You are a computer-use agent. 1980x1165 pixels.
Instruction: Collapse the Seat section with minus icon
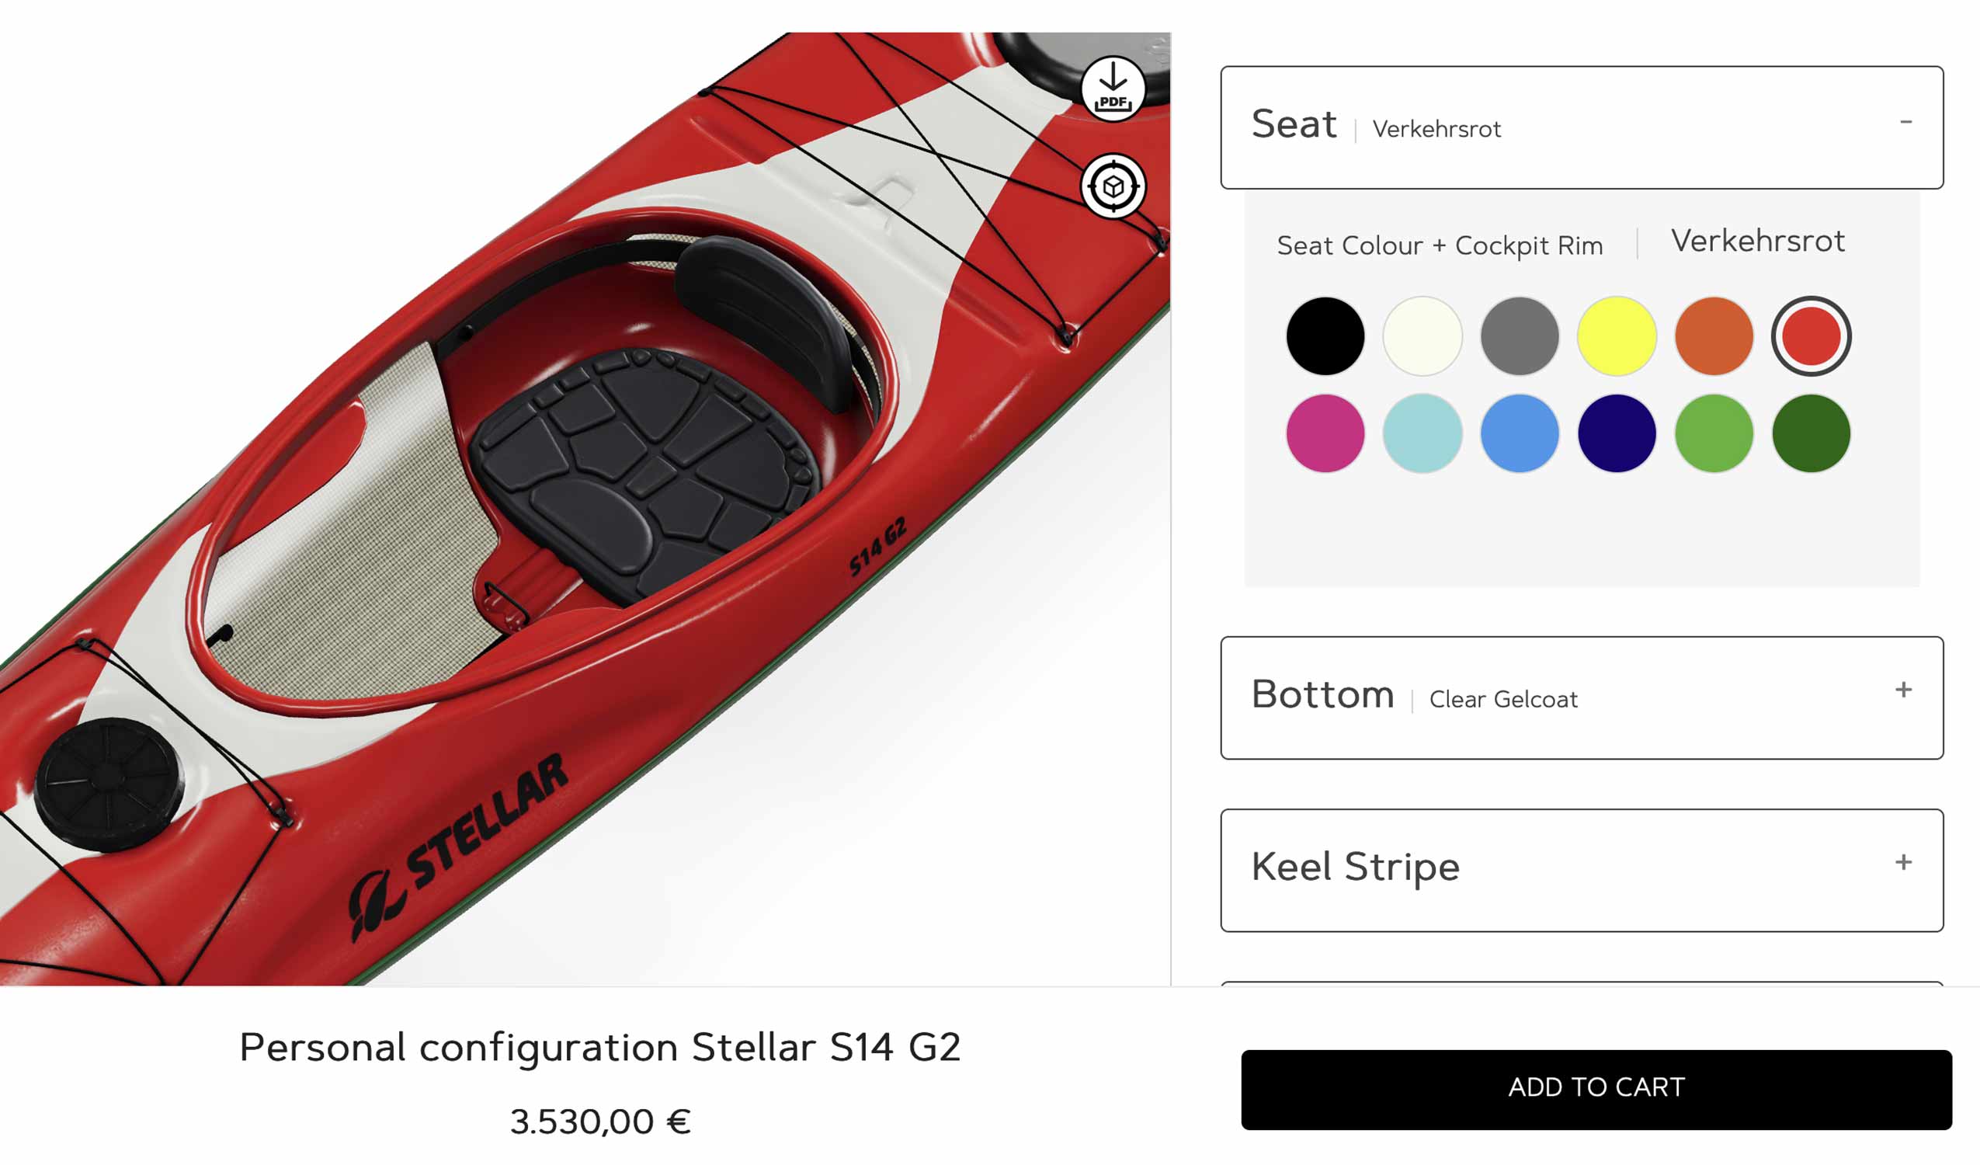click(x=1905, y=122)
